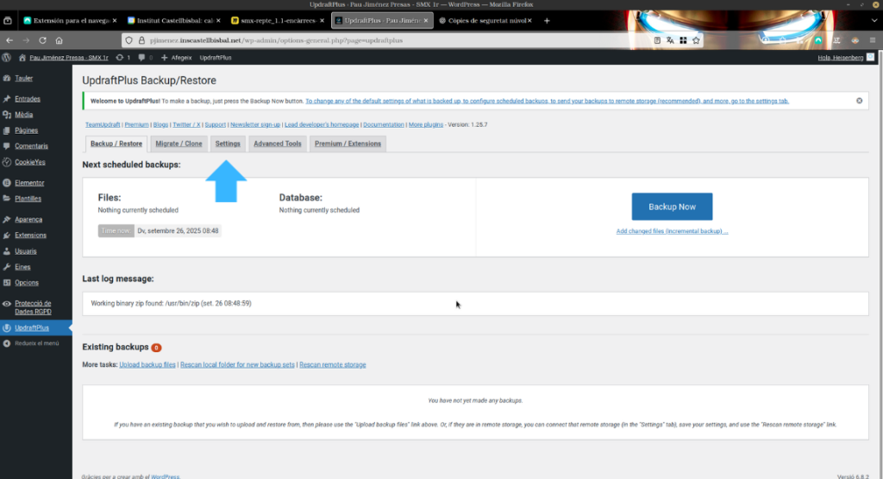Open the Elementor menu in sidebar

pyautogui.click(x=29, y=183)
